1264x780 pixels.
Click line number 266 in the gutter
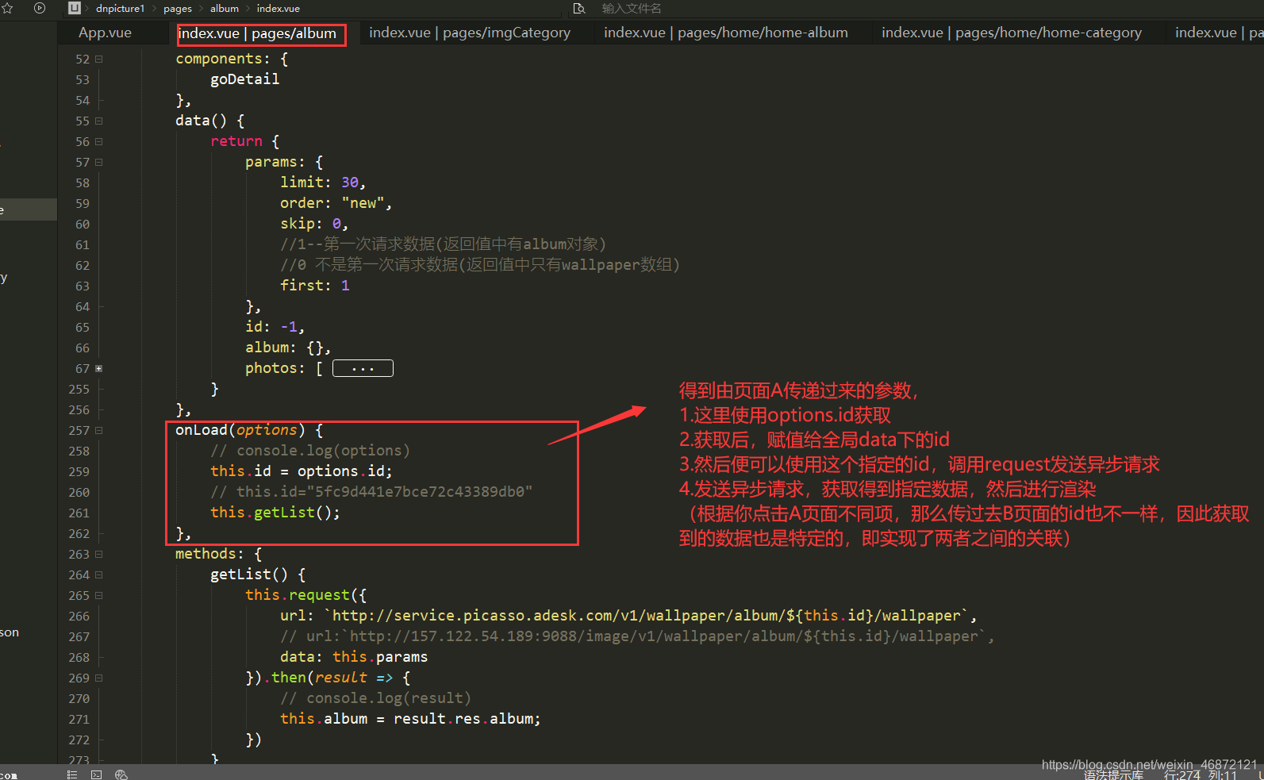point(79,616)
